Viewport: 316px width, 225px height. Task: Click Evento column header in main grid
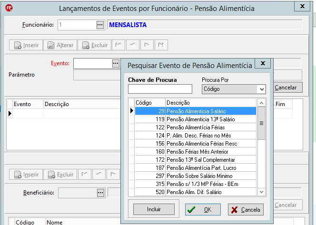coord(28,104)
